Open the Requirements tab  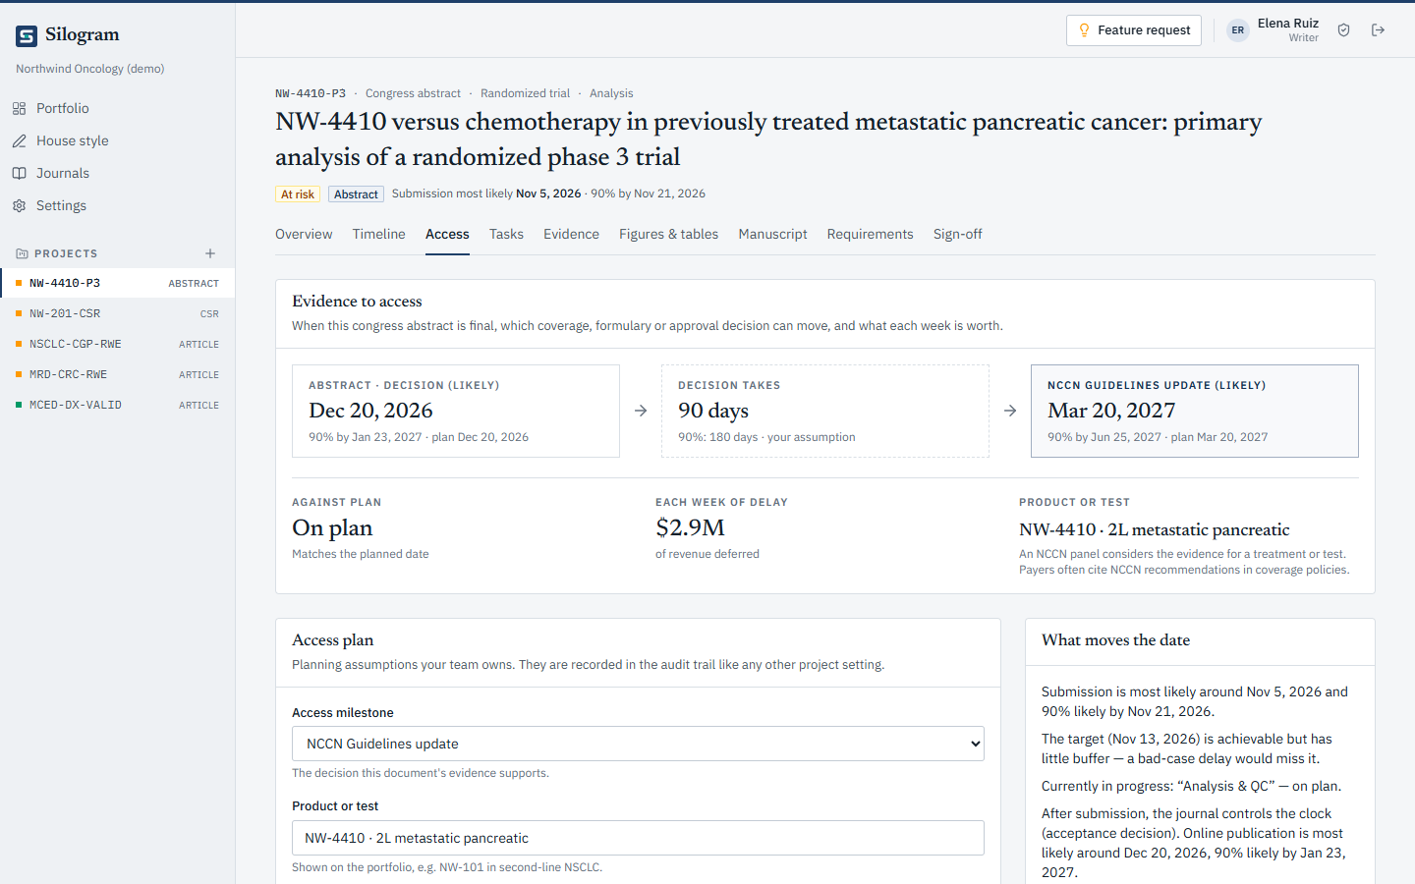coord(871,234)
